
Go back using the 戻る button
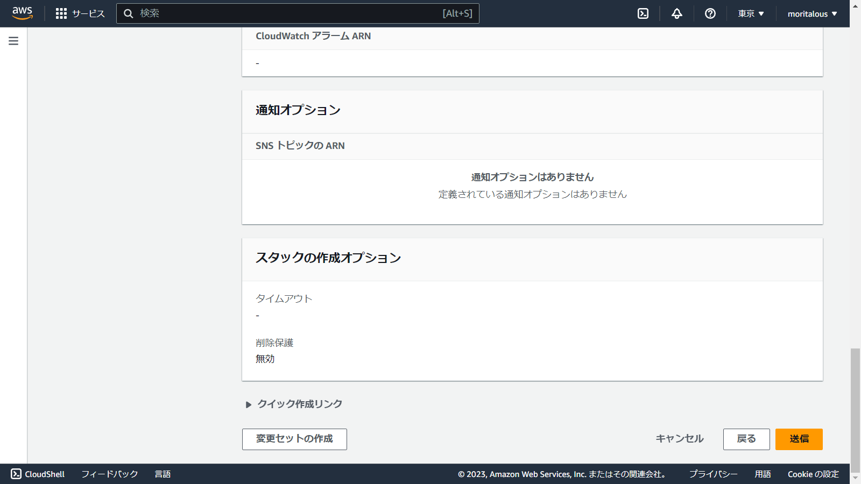[746, 439]
